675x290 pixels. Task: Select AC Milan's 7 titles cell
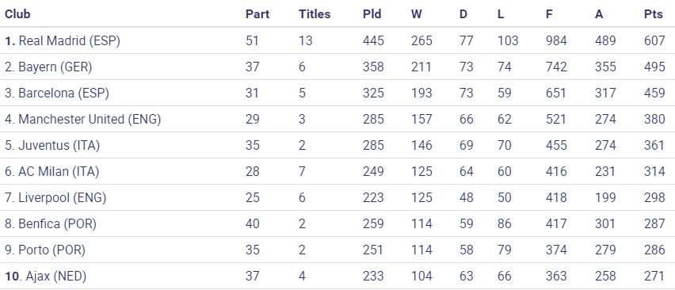302,171
